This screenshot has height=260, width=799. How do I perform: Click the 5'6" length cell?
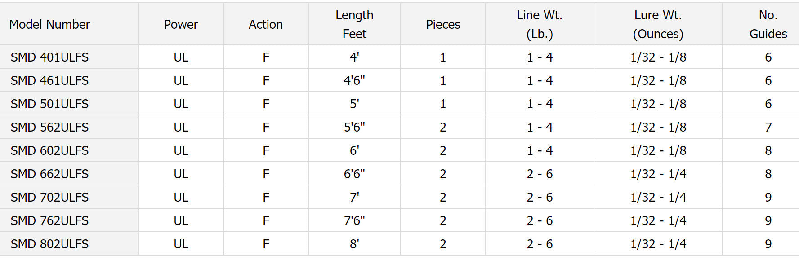pos(354,127)
